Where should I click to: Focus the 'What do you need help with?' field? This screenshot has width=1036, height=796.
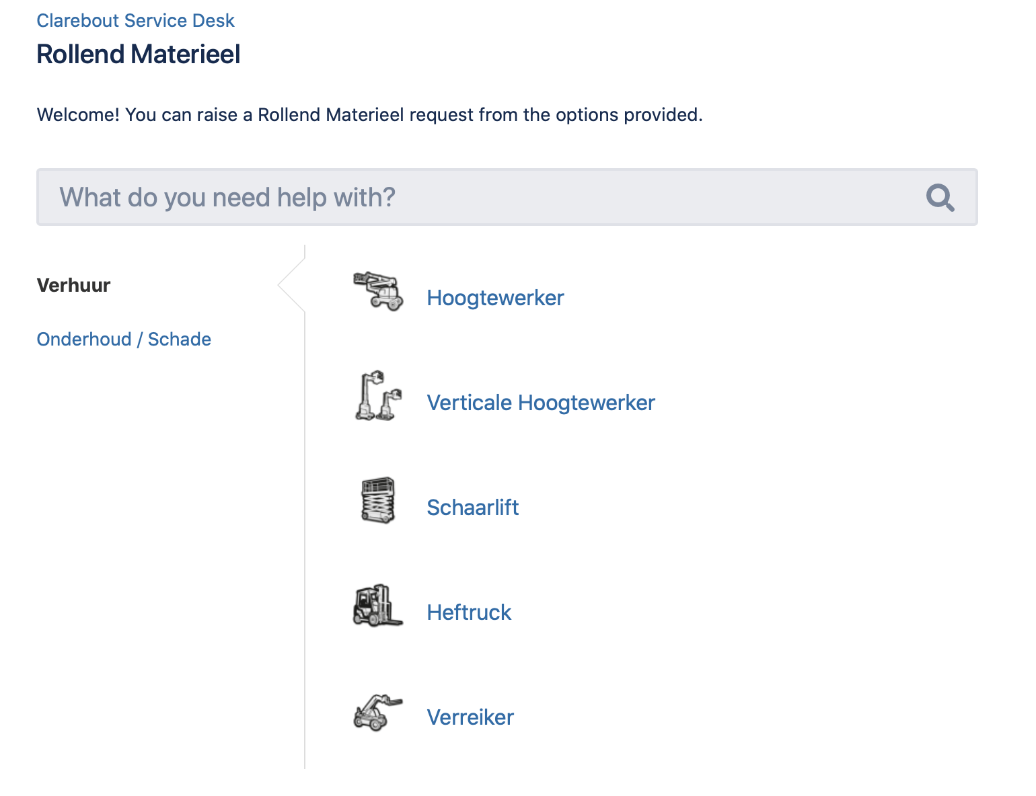coord(507,197)
